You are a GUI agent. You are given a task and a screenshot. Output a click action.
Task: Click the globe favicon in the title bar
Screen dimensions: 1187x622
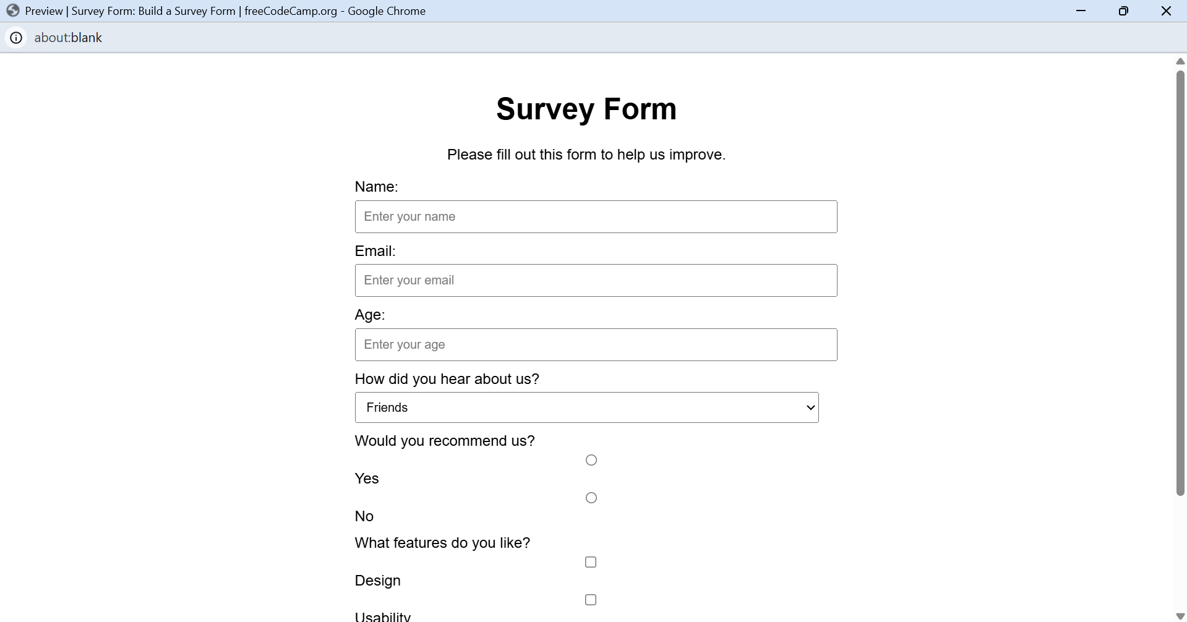(13, 11)
